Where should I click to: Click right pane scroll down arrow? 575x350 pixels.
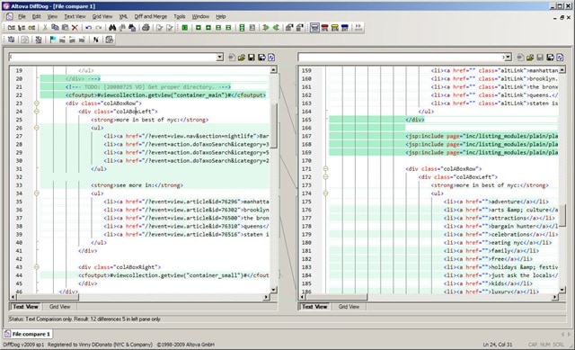pyautogui.click(x=562, y=290)
